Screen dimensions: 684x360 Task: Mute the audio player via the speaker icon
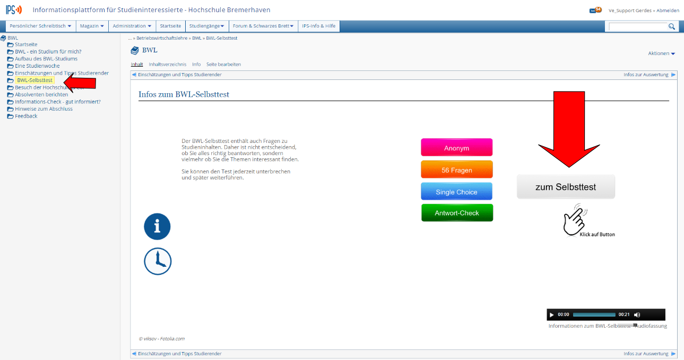pos(637,314)
